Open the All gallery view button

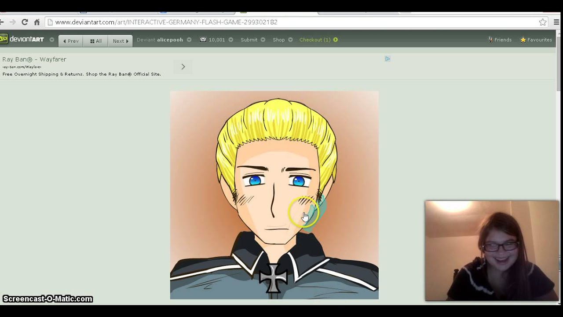96,41
